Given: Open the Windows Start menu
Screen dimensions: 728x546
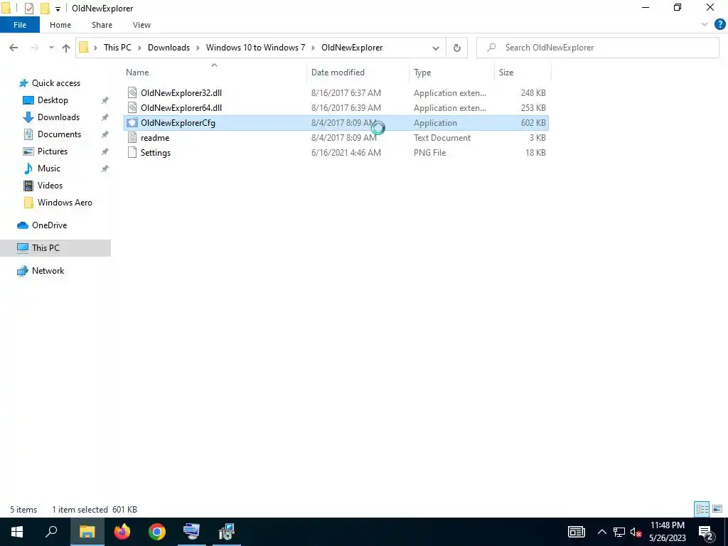Looking at the screenshot, I should [x=17, y=532].
